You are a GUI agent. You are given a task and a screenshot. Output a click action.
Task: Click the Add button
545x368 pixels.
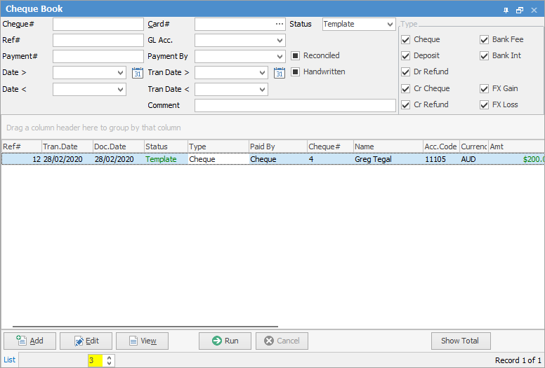pyautogui.click(x=30, y=341)
